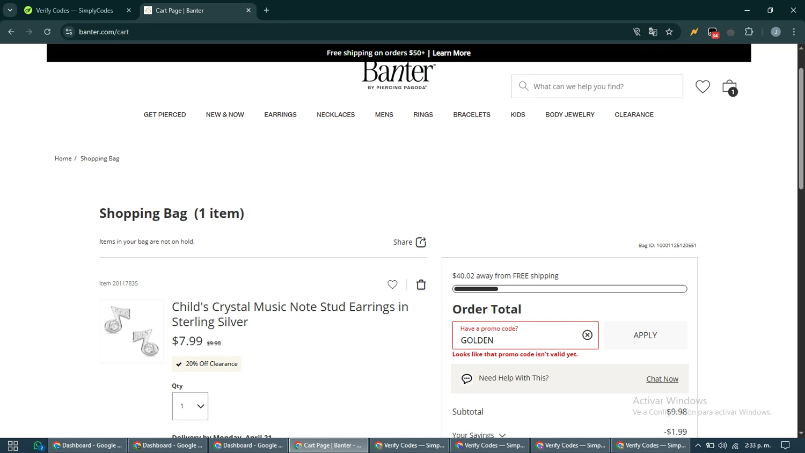The image size is (805, 453).
Task: Open the NEW & NOW menu
Action: [x=225, y=115]
